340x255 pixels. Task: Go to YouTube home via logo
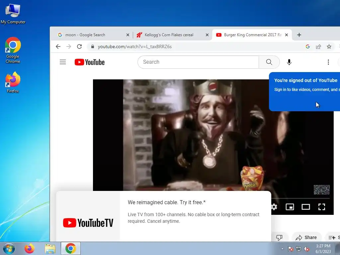point(90,62)
